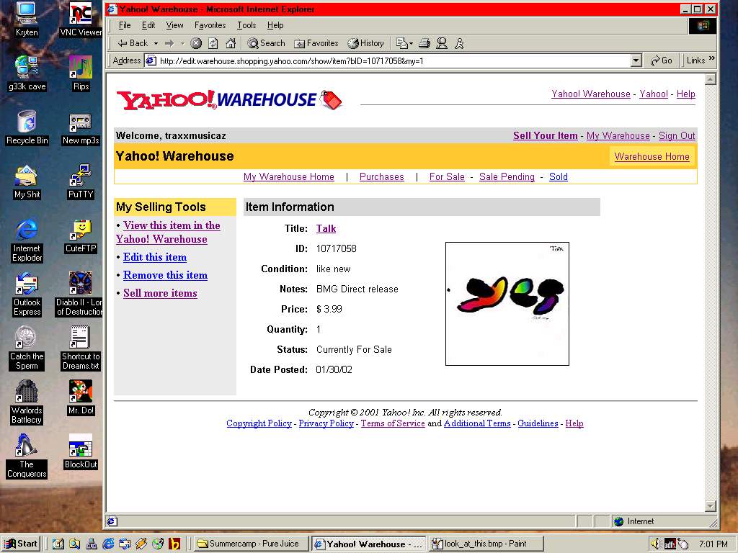This screenshot has height=553, width=738.
Task: Click the Sold link
Action: click(x=559, y=177)
